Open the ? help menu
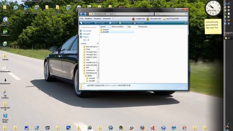The height and width of the screenshot is (131, 233). click(x=113, y=19)
